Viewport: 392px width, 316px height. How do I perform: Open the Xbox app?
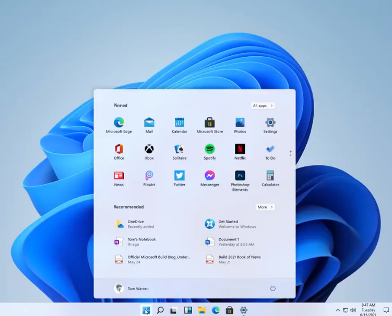pos(149,152)
